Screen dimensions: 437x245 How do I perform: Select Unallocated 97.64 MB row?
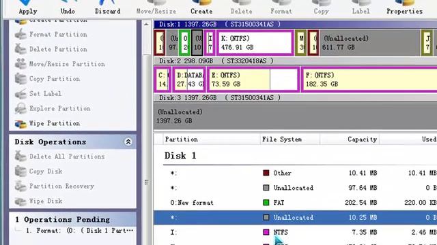click(295, 188)
